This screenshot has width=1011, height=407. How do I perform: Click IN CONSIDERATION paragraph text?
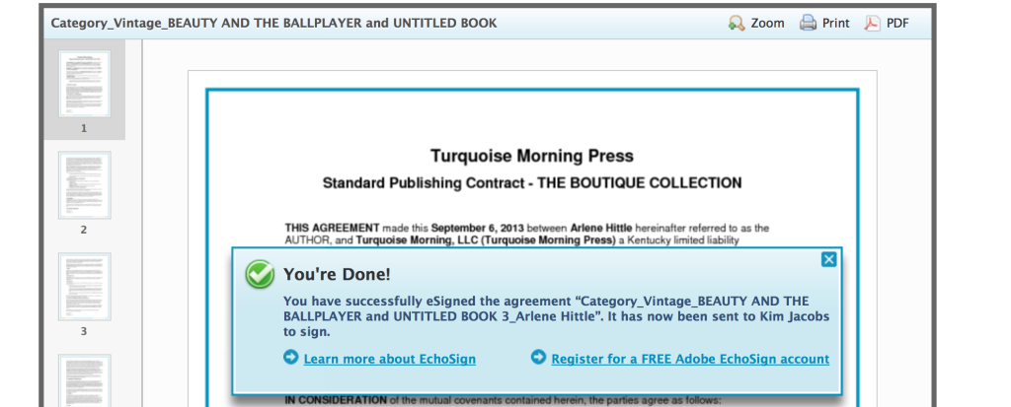coord(503,400)
